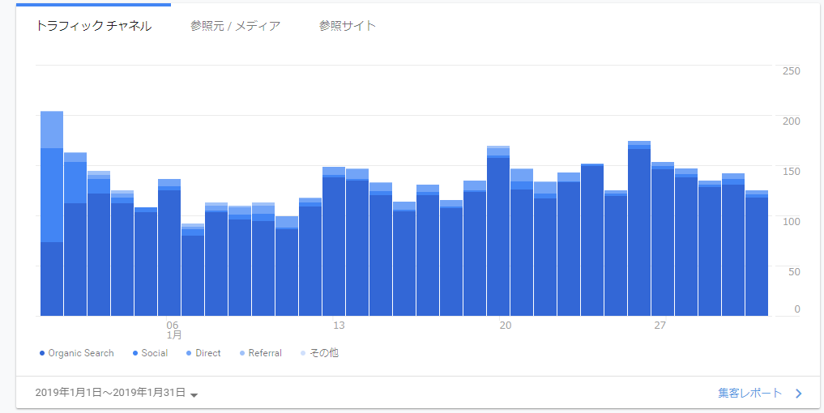Click the その他 legend dot
Screen dimensions: 824x413
click(303, 354)
